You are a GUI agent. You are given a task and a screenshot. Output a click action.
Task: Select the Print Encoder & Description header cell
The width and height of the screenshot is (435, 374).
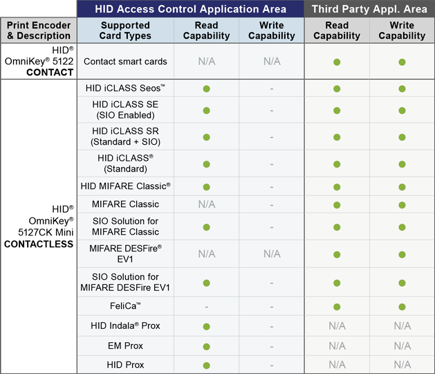[39, 30]
